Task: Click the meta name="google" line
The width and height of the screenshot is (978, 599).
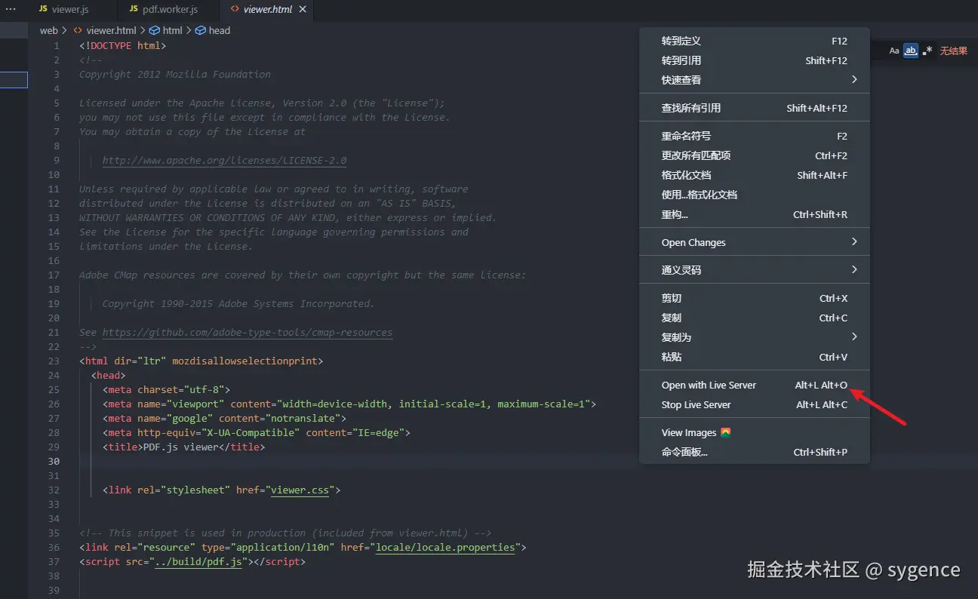Action: click(x=224, y=418)
